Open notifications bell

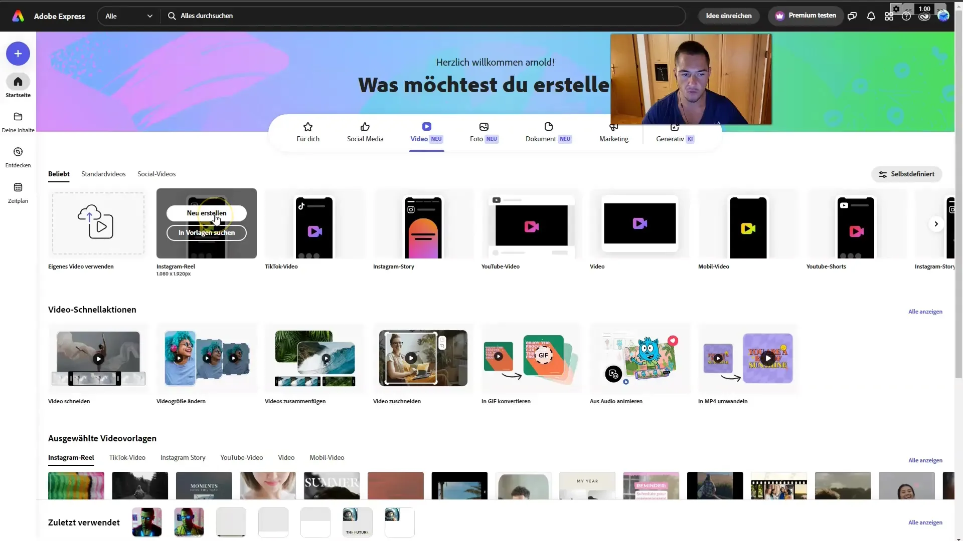pos(871,16)
